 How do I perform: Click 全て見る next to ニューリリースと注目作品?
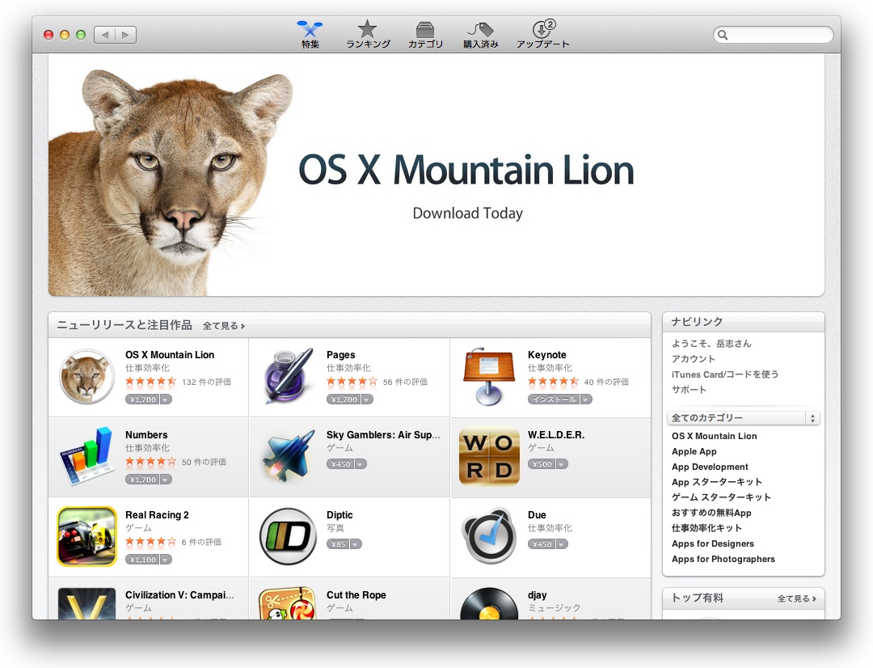223,326
